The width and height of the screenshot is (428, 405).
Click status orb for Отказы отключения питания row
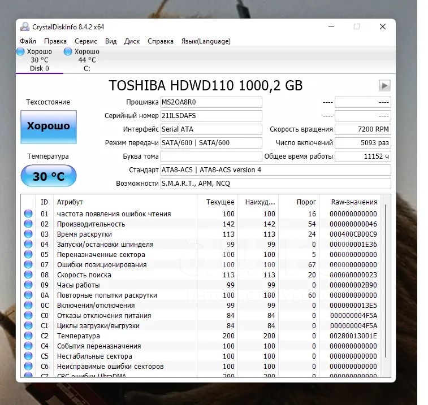click(x=28, y=315)
